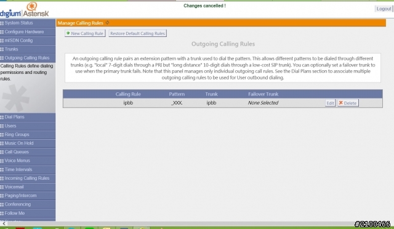
Task: Open Trunks section
Action: click(x=28, y=49)
